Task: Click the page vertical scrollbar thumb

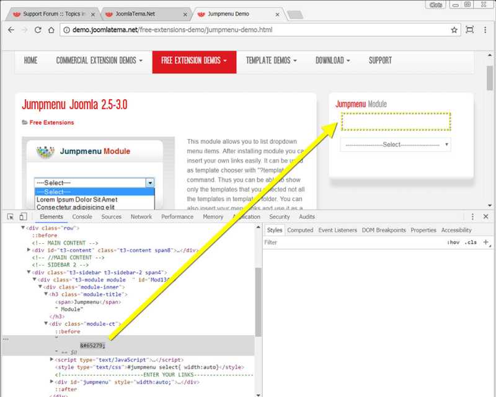Action: [490, 78]
